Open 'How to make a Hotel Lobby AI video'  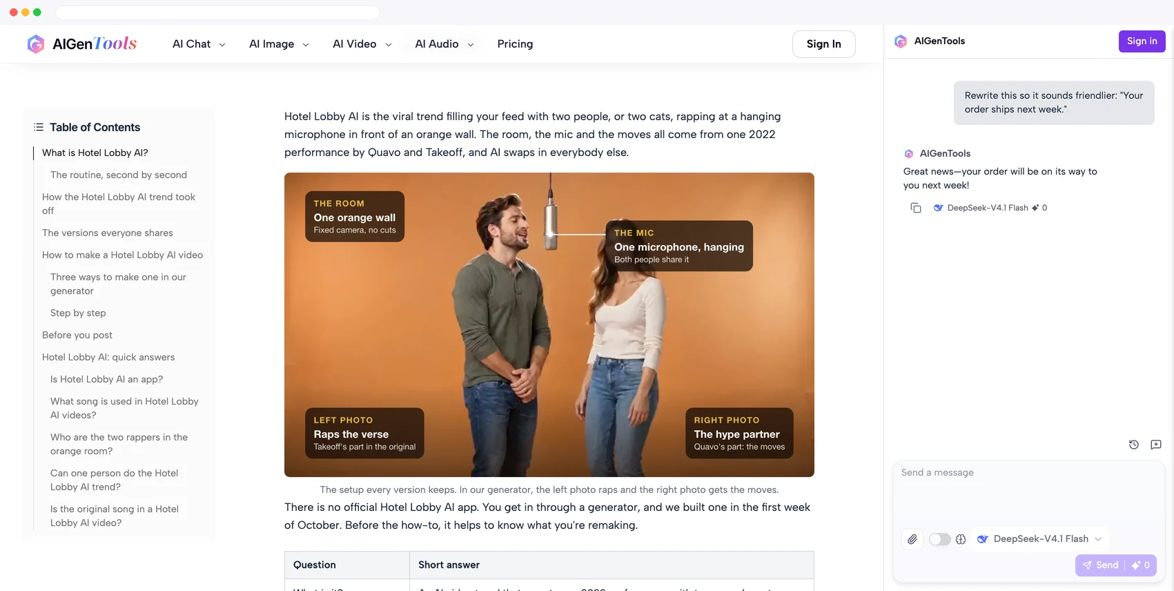(123, 255)
